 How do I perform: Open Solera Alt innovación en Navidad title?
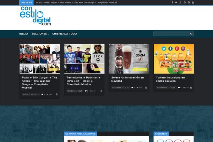click(127, 79)
